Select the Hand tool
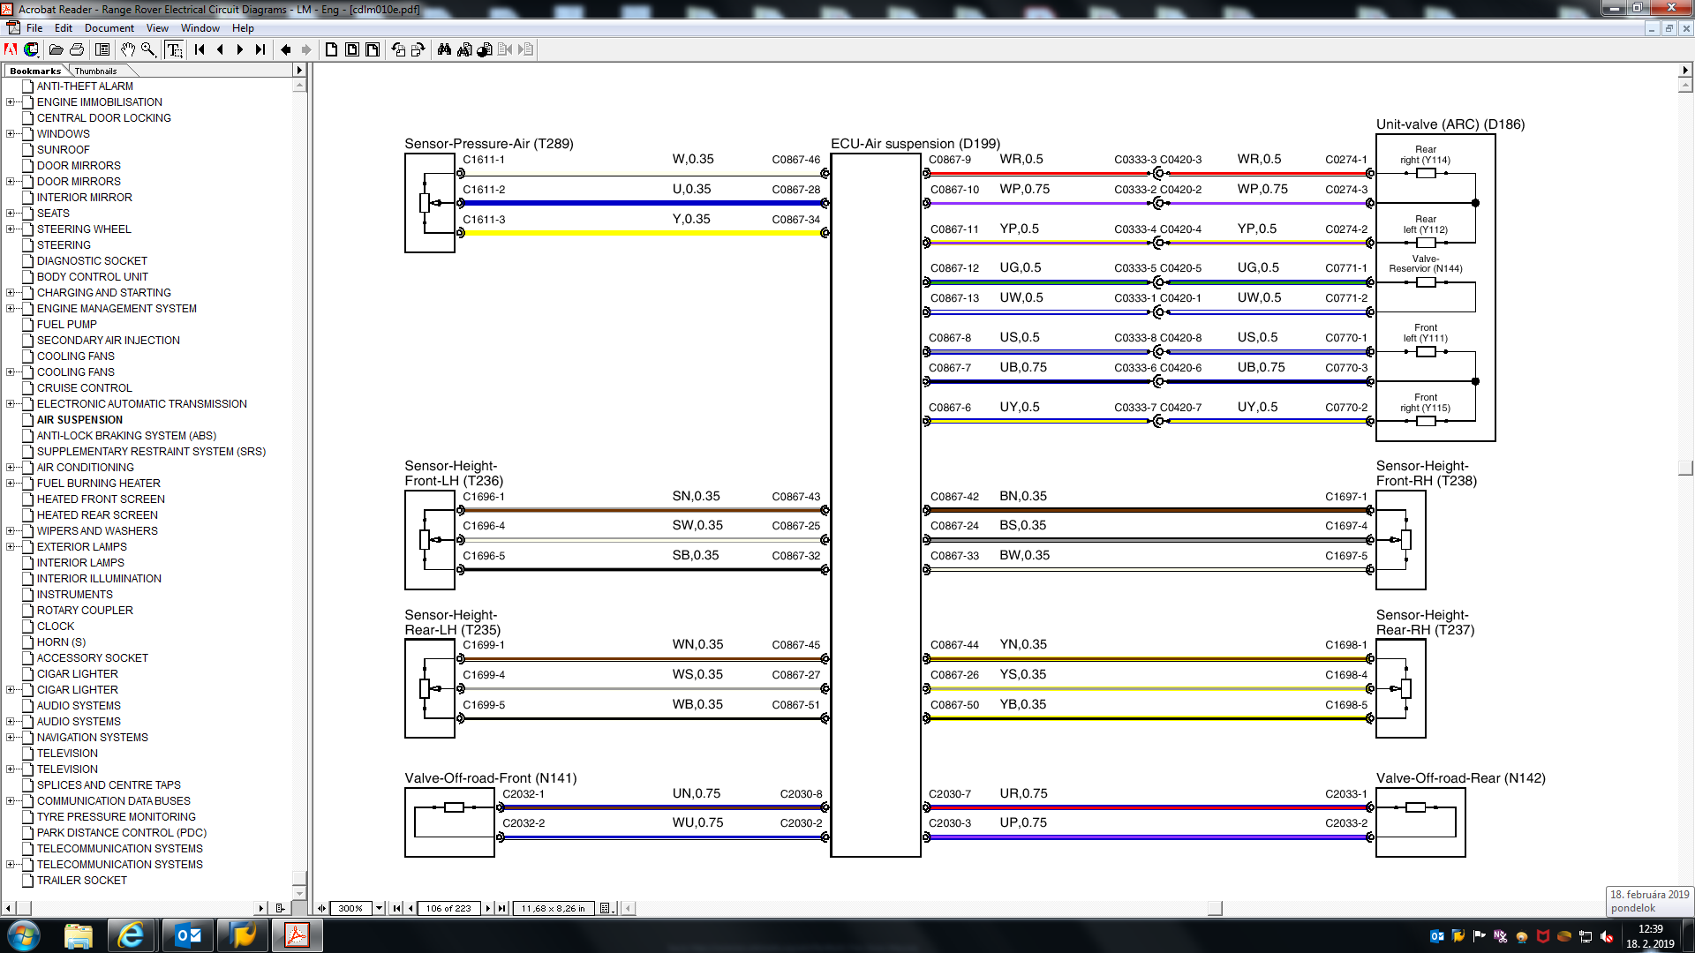 click(x=128, y=49)
